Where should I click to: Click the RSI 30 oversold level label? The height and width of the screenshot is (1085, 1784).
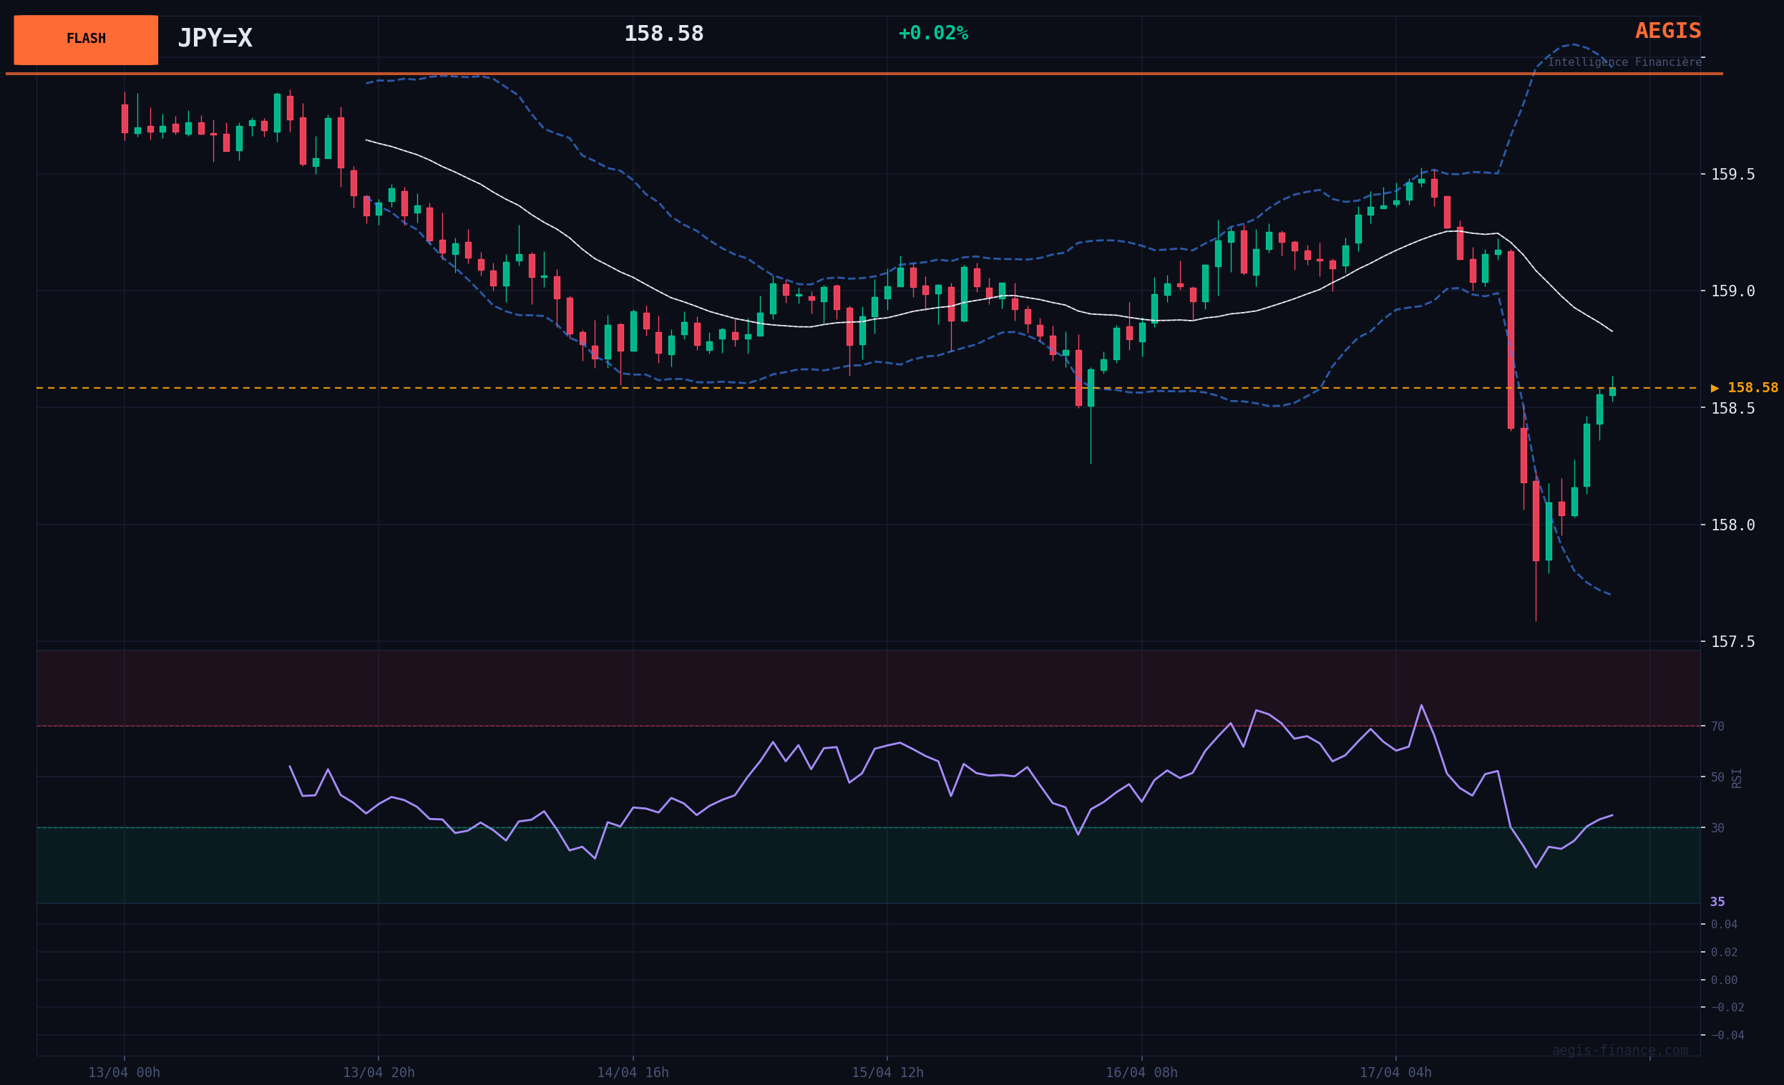[1717, 828]
